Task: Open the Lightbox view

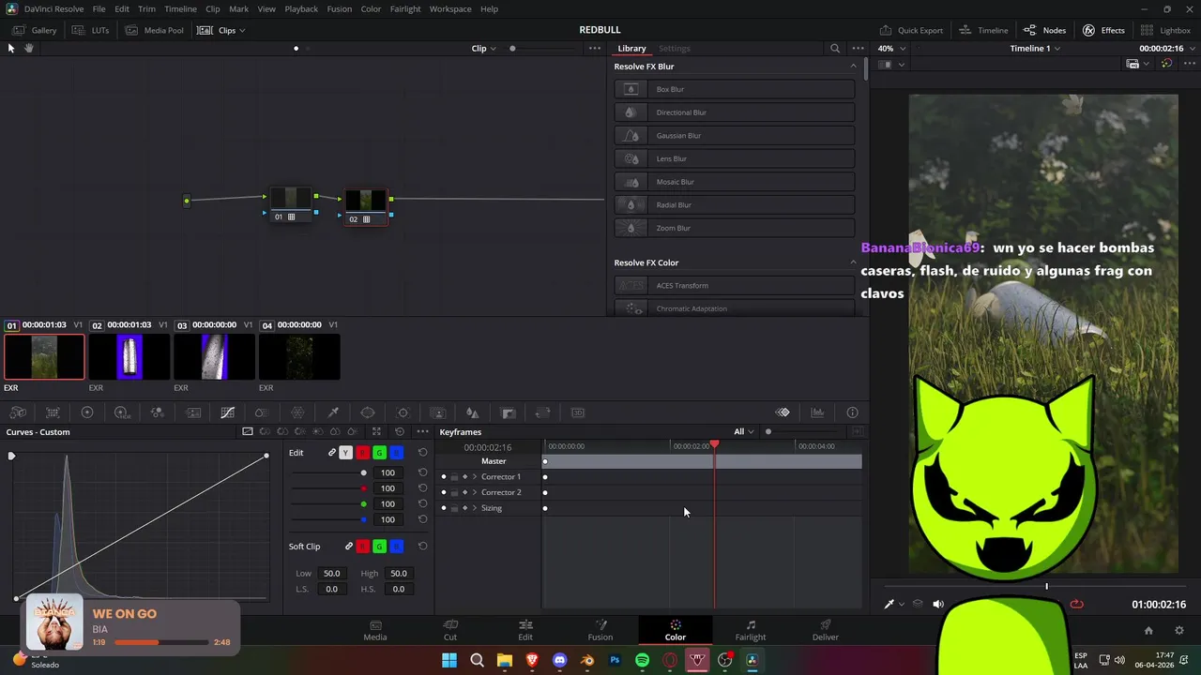Action: point(1166,30)
